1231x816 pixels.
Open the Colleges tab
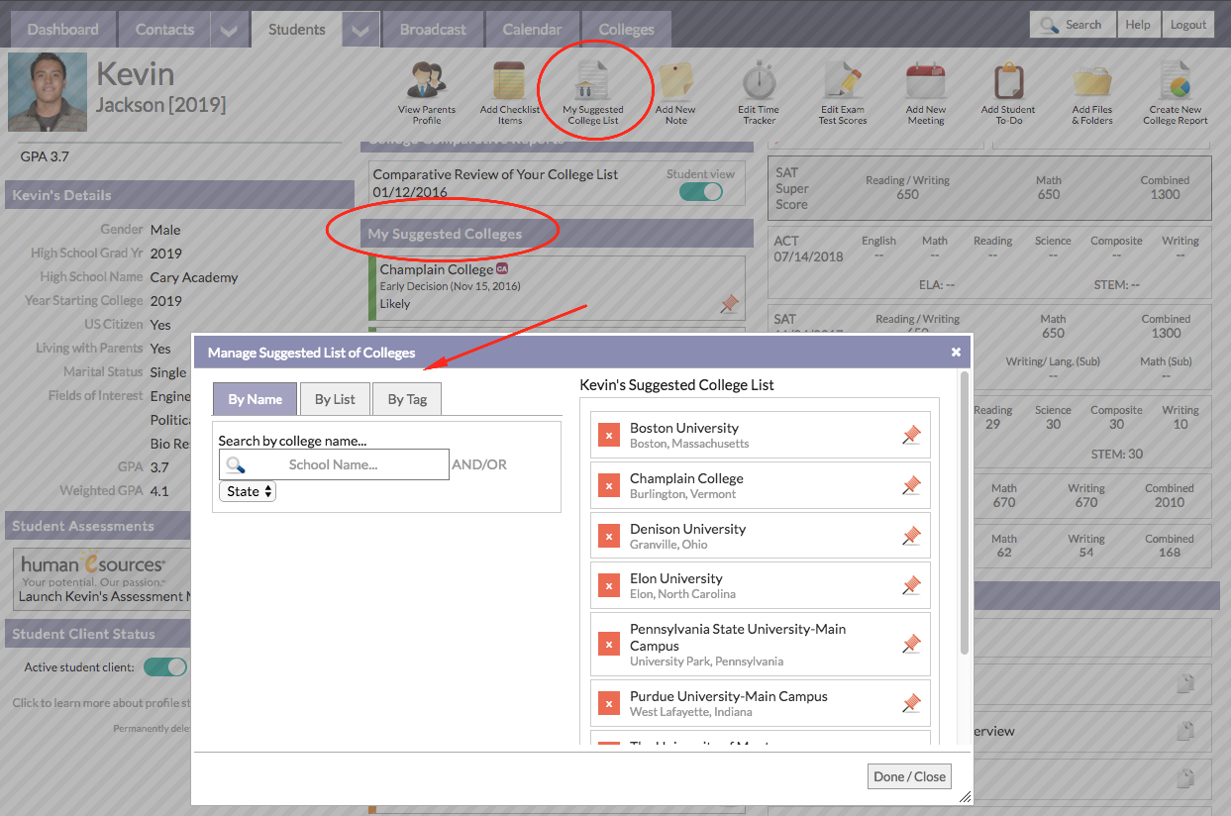[x=626, y=30]
